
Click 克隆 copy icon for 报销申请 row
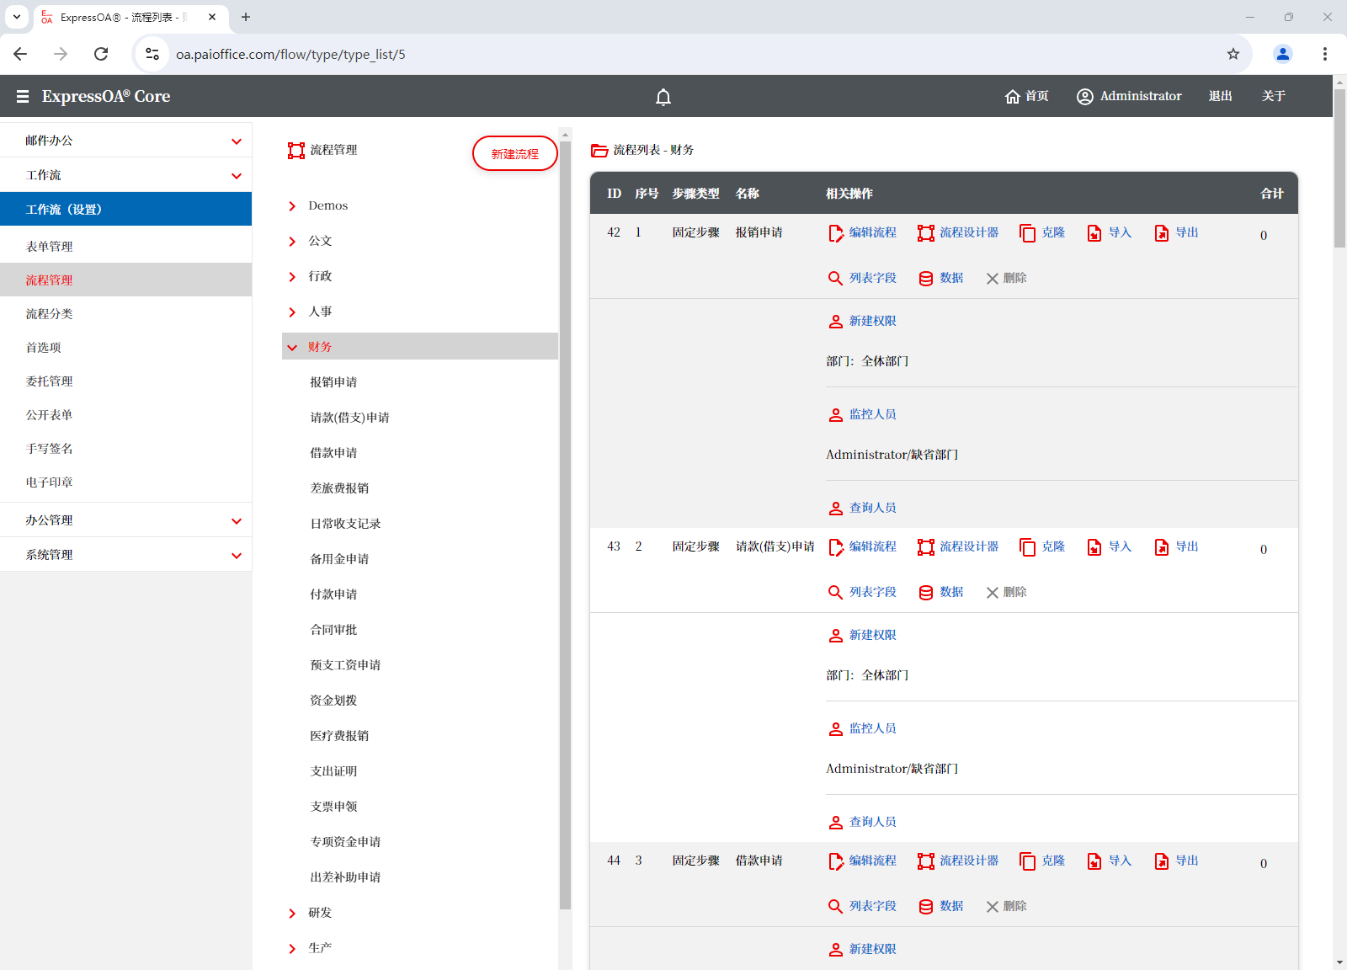[1027, 233]
